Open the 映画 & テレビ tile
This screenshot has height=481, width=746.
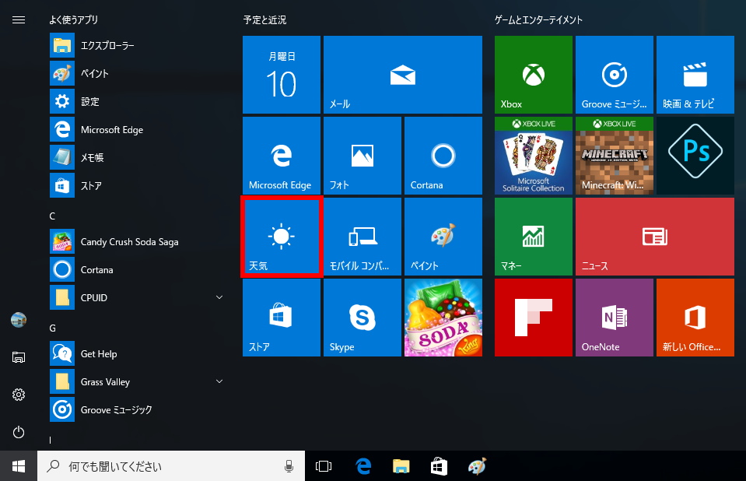click(x=695, y=75)
